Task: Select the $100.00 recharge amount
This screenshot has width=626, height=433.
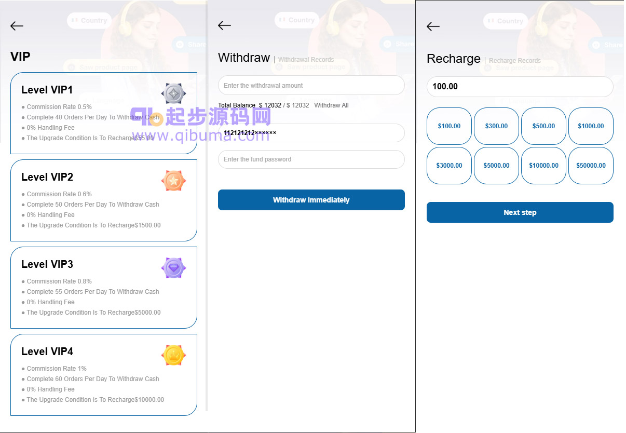Action: coord(449,126)
